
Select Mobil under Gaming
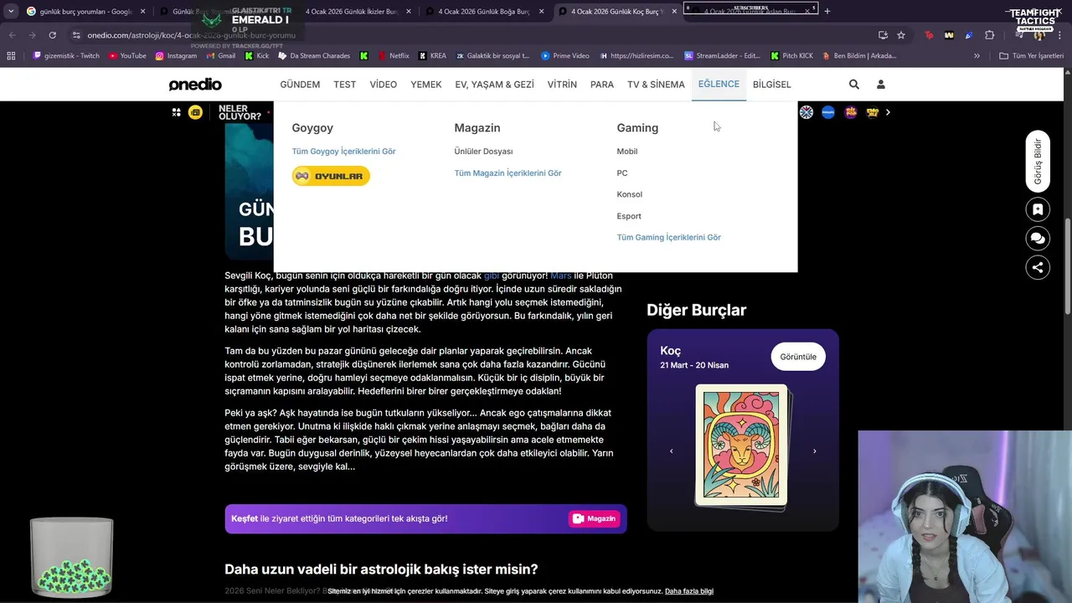pos(627,152)
